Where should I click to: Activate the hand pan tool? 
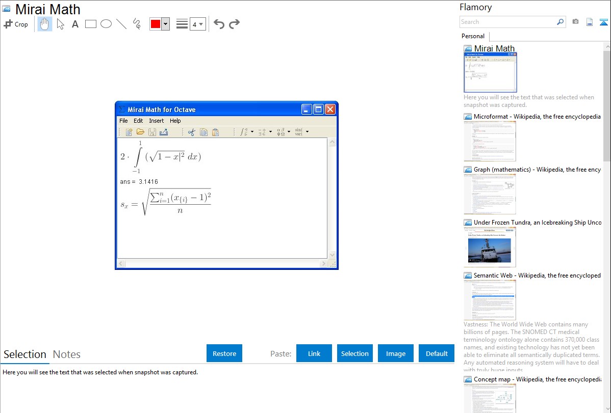(44, 24)
